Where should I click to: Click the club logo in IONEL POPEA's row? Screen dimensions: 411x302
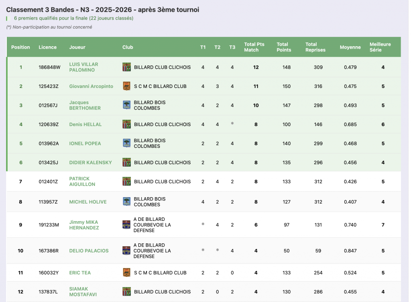click(x=126, y=143)
